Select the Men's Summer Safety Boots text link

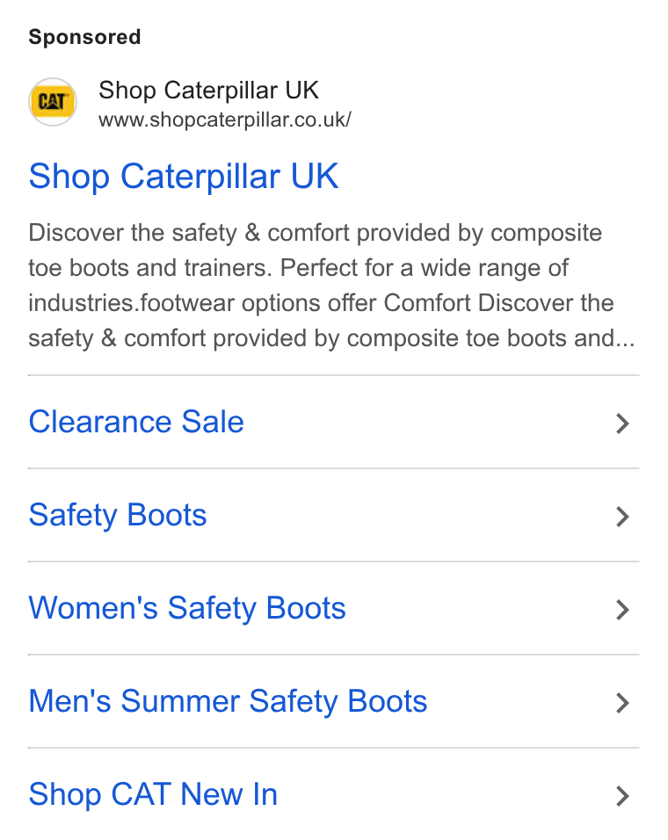228,702
